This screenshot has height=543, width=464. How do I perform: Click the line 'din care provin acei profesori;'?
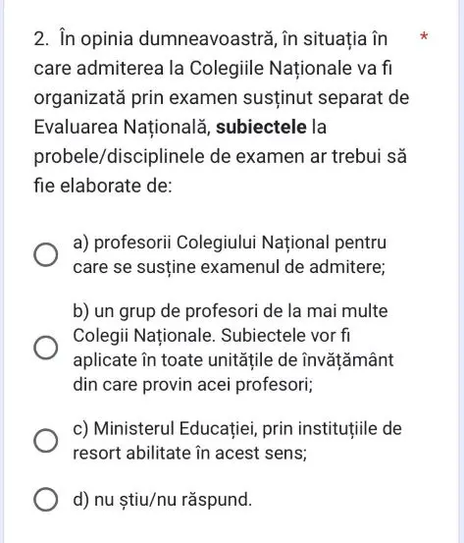[x=193, y=384]
